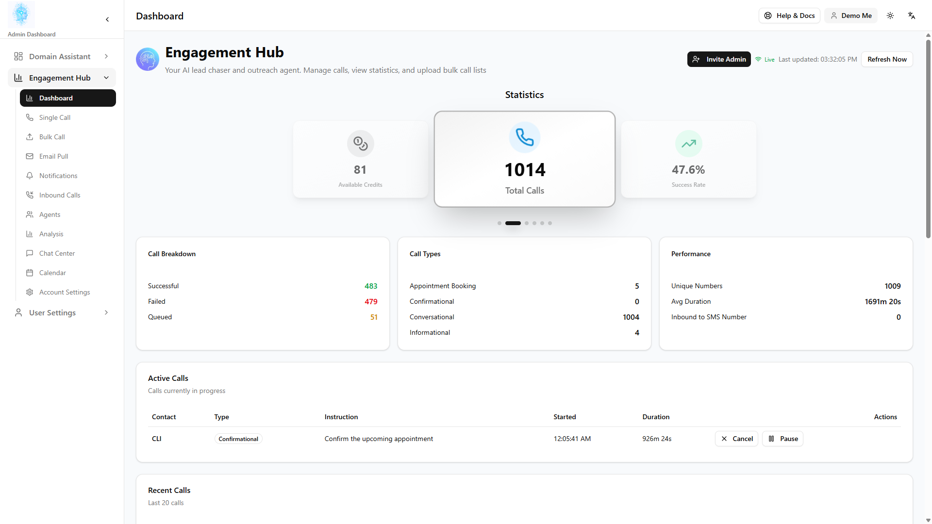
Task: Click the user icon next to User Settings
Action: [x=18, y=312]
